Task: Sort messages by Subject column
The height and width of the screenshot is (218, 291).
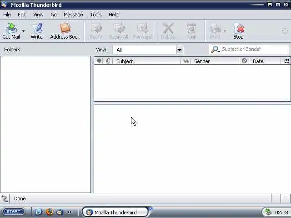Action: (x=146, y=61)
